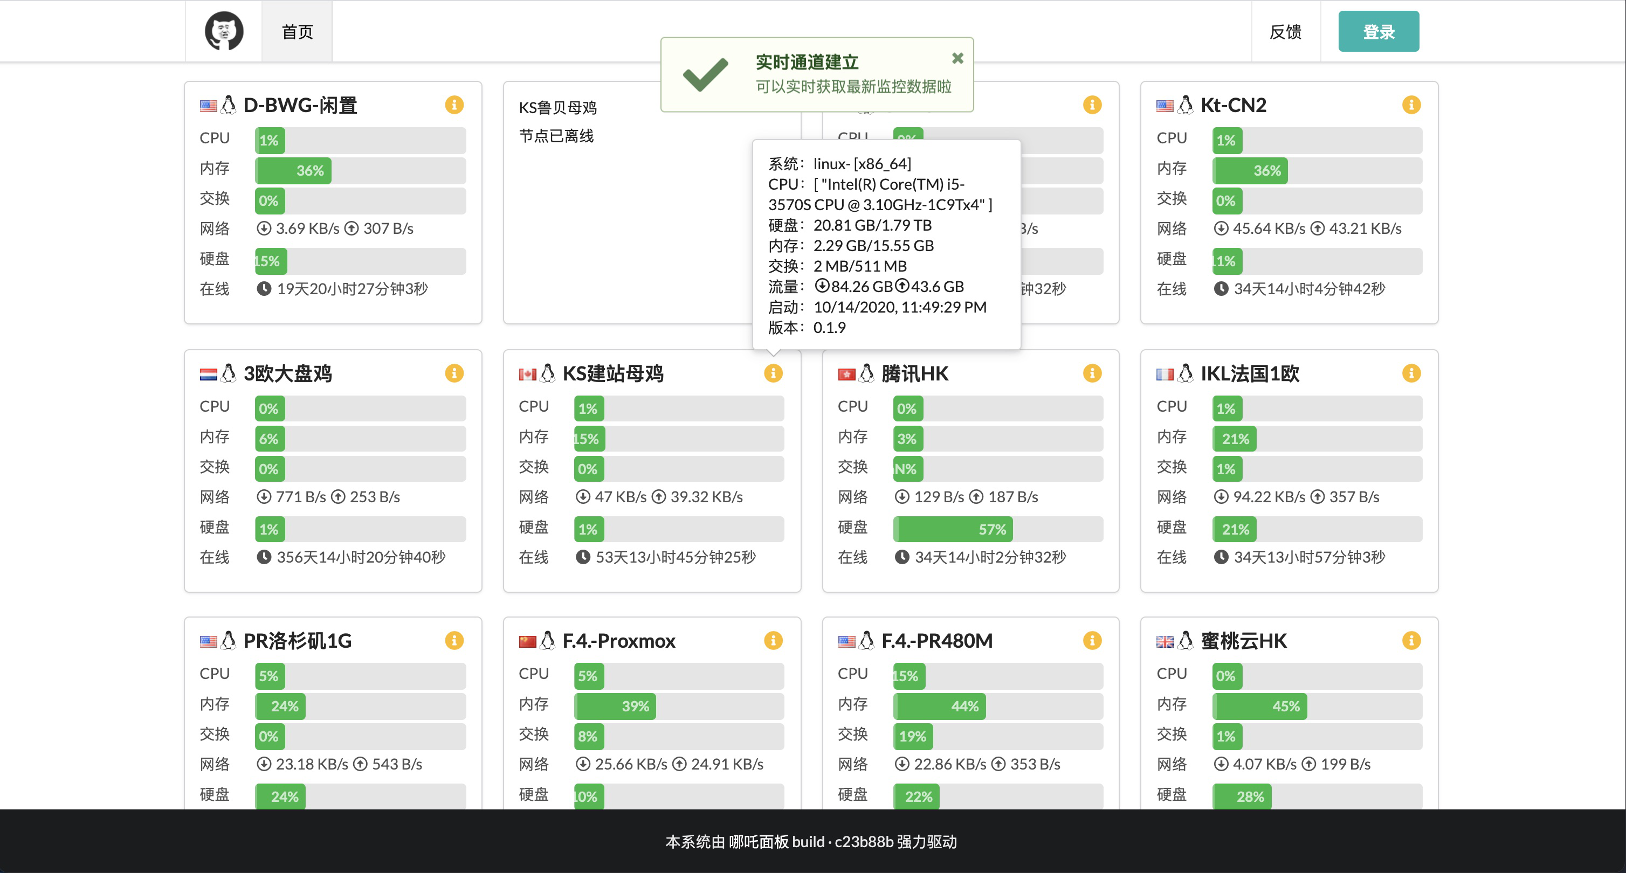Screen dimensions: 1626x873
Task: Click the info icon on 腾讯HK card
Action: pyautogui.click(x=1093, y=373)
